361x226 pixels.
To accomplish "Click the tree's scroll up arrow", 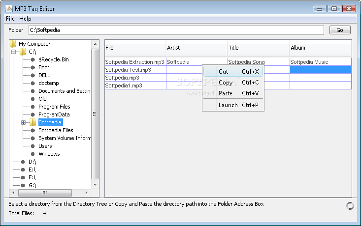I will (x=95, y=44).
